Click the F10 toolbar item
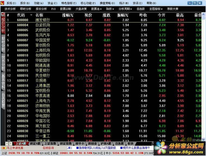 (x=53, y=9)
